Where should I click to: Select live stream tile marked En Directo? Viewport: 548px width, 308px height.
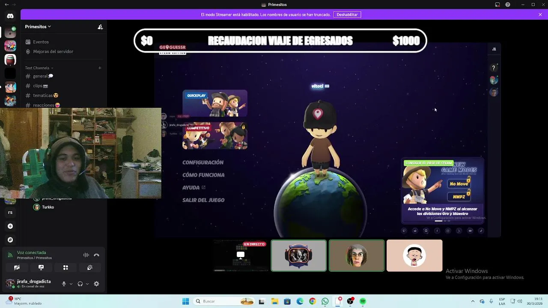coord(241,256)
